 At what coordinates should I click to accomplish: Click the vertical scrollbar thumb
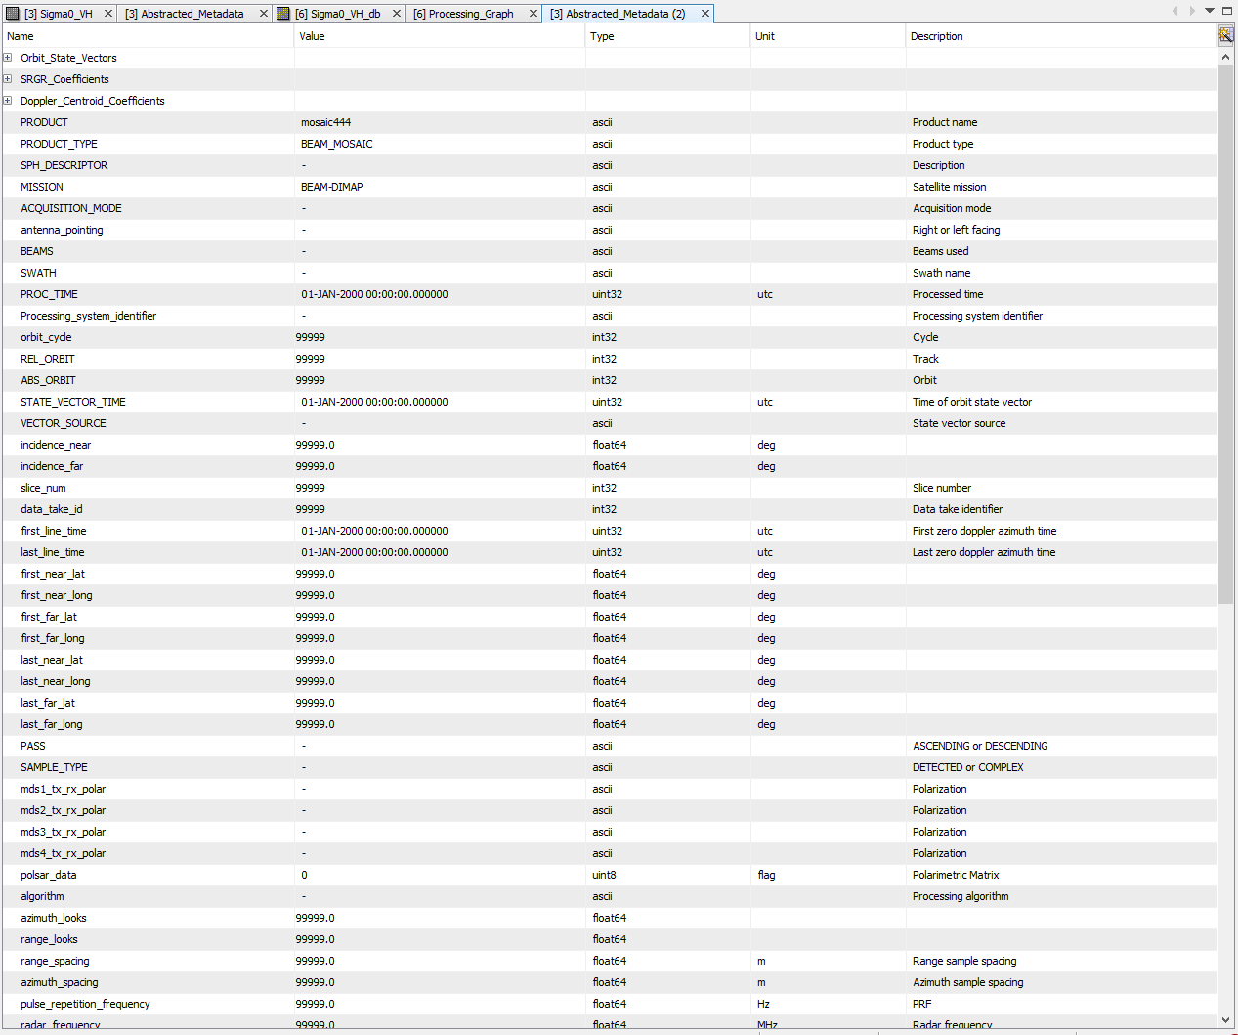coord(1225,334)
